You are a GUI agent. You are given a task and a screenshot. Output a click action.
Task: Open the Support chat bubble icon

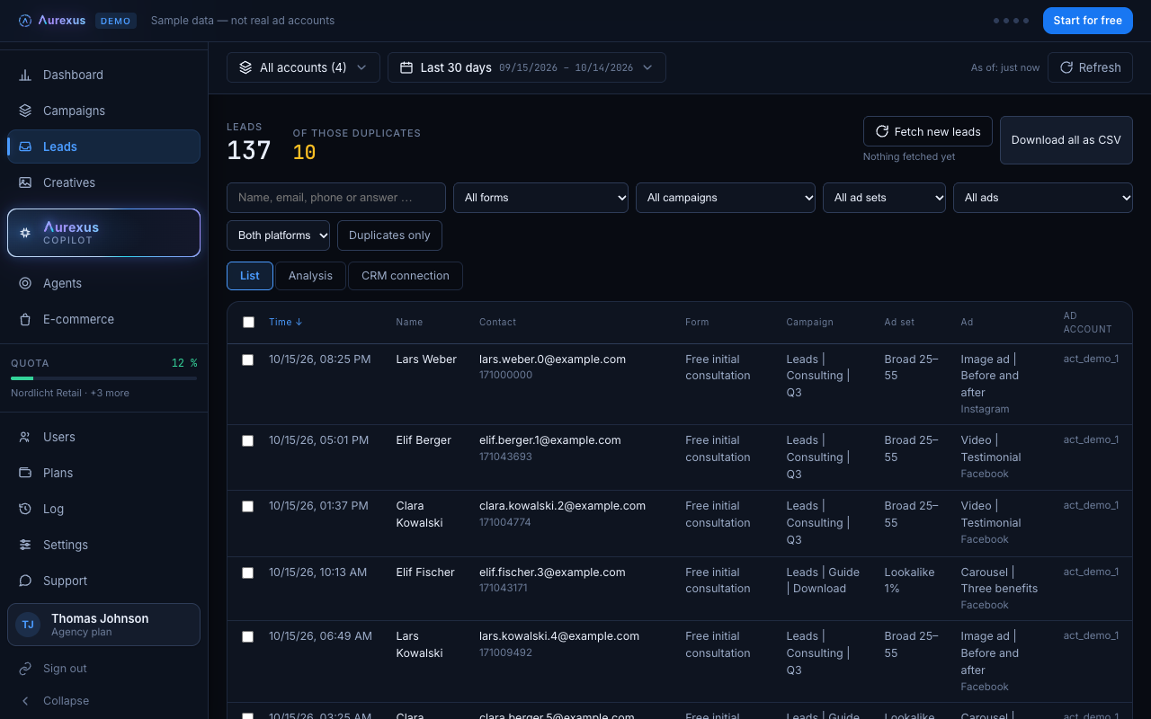[x=25, y=581]
